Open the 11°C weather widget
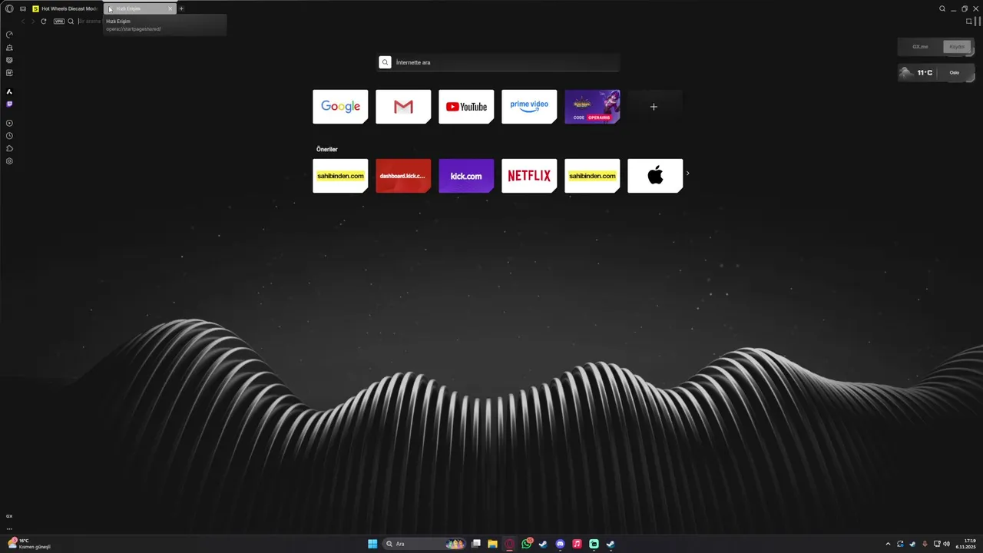Viewport: 983px width, 553px height. tap(925, 73)
